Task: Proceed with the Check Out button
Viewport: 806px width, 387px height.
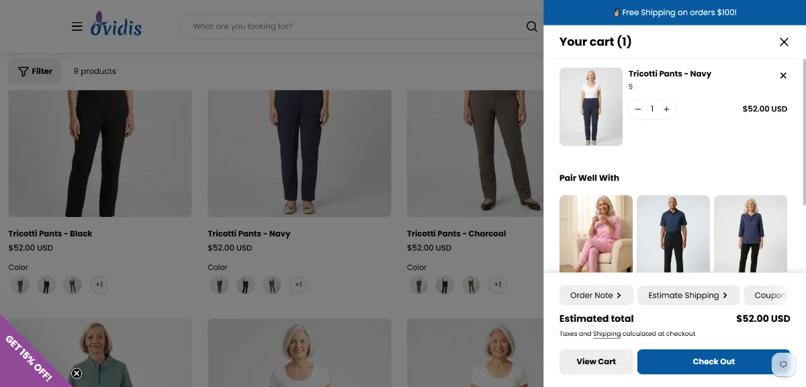Action: click(x=713, y=361)
